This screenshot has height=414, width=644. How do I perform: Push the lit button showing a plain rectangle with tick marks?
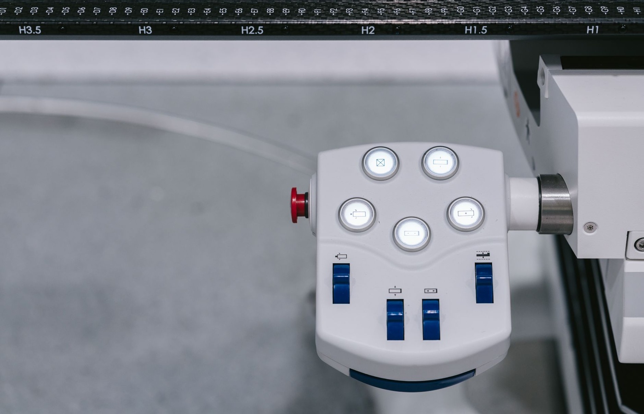(440, 162)
